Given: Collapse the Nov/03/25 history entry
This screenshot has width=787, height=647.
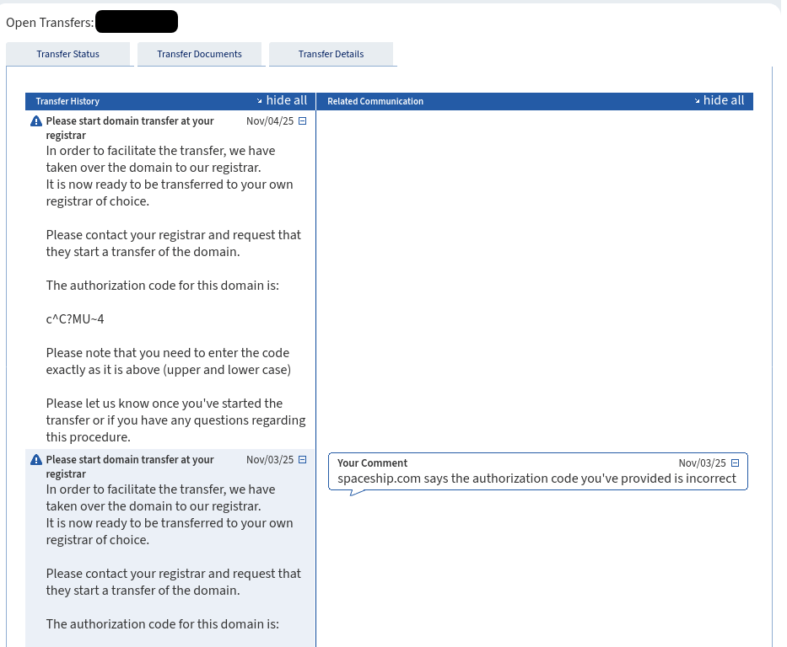Looking at the screenshot, I should point(302,459).
